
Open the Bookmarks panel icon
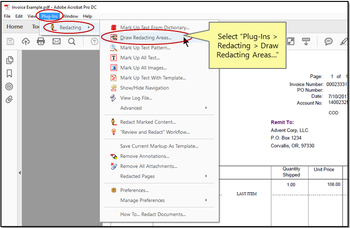coord(9,73)
